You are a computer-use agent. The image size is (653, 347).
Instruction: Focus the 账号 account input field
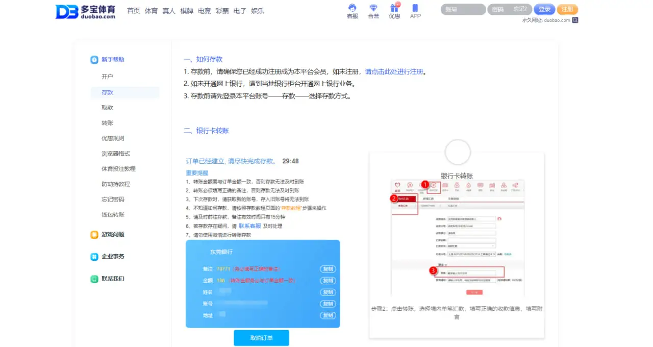[463, 9]
